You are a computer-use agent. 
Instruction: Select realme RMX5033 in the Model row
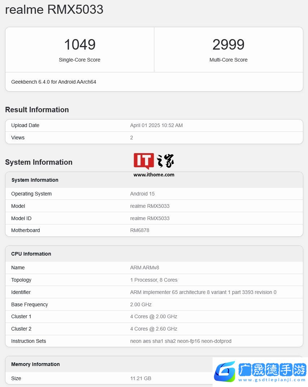(150, 206)
